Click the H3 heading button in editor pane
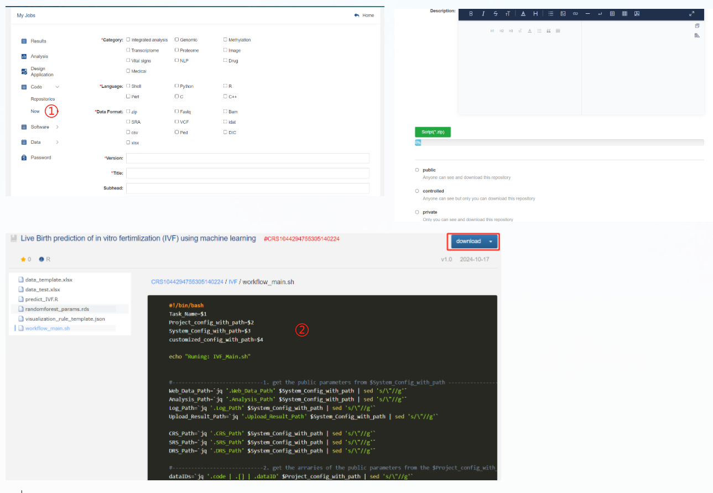Viewport: 713px width, 493px height. pyautogui.click(x=511, y=31)
